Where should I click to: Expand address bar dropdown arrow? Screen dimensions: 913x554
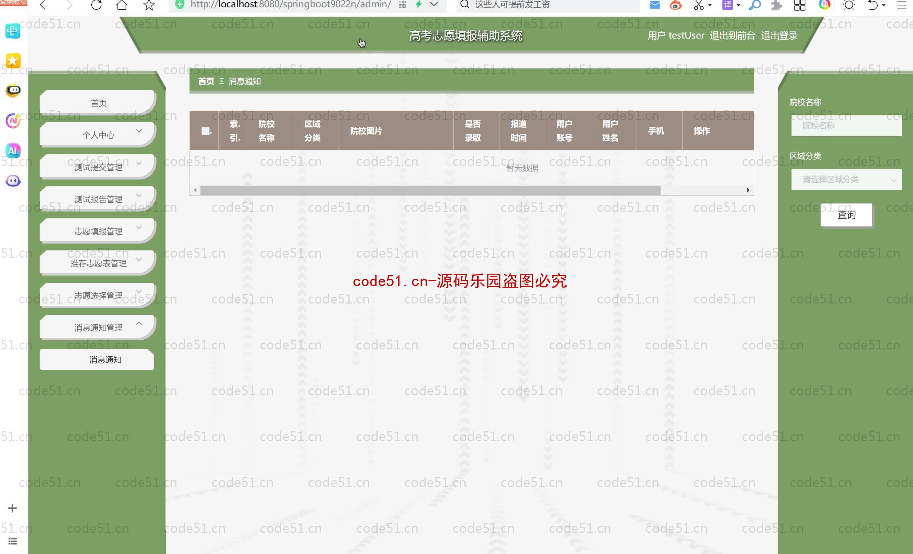click(434, 4)
